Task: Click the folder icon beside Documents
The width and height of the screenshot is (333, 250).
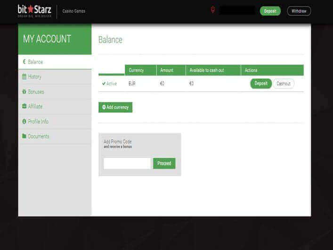Action: (24, 136)
